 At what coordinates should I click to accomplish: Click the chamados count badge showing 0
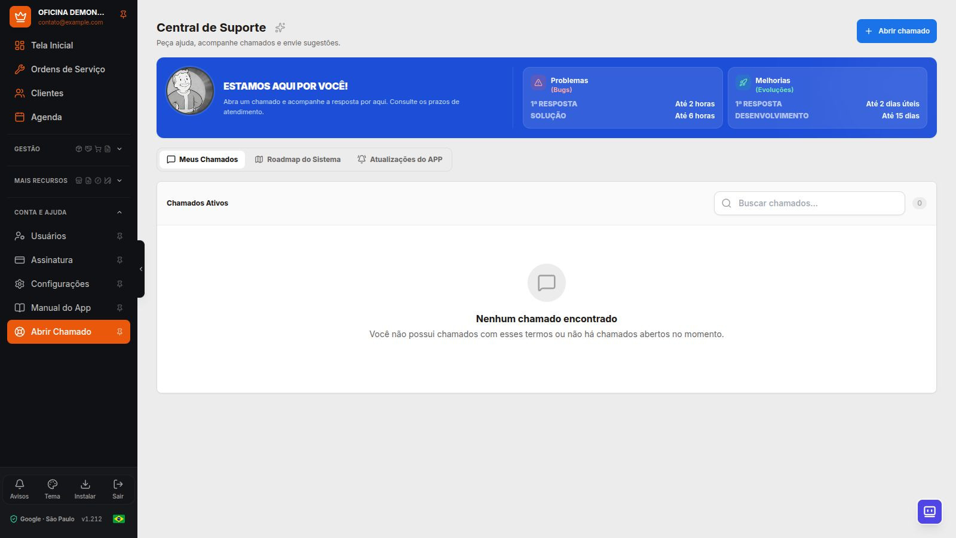[920, 203]
